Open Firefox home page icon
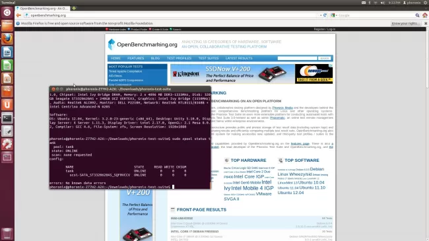This screenshot has width=429, height=241. click(x=425, y=15)
